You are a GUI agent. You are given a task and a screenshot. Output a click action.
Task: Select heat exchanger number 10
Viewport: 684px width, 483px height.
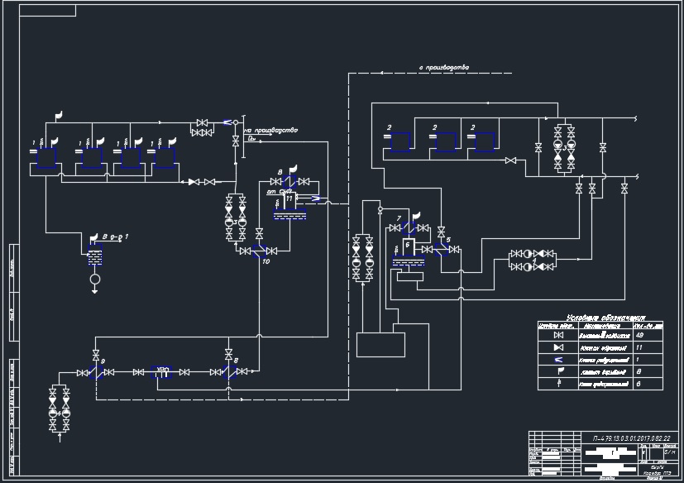coord(259,251)
